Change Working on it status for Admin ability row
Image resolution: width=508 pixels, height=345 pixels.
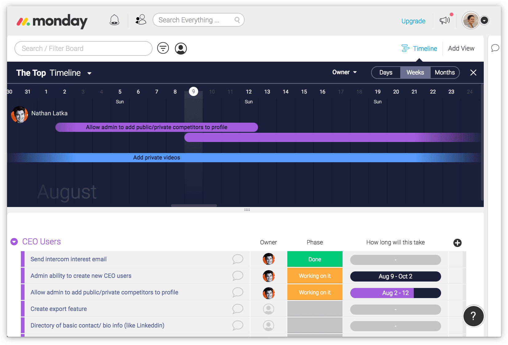[x=315, y=276]
